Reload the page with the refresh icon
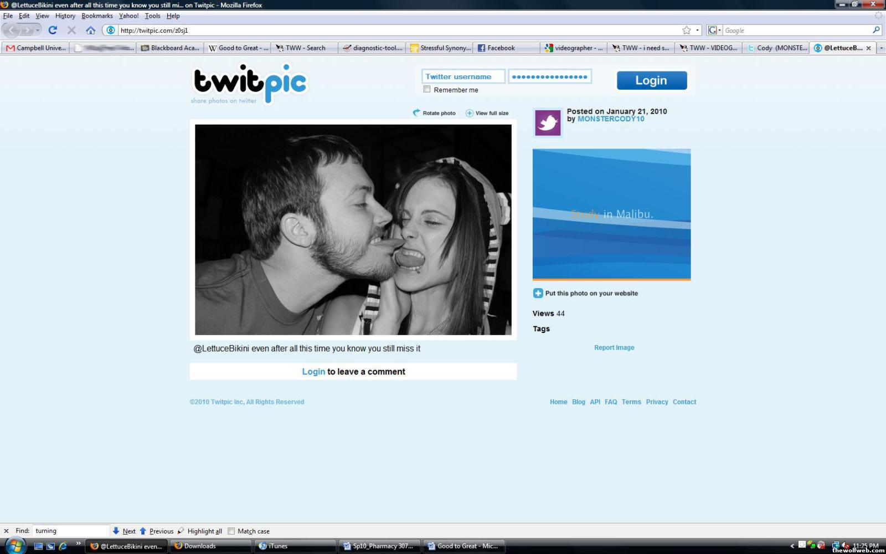Screen dimensions: 886x554 tap(53, 30)
